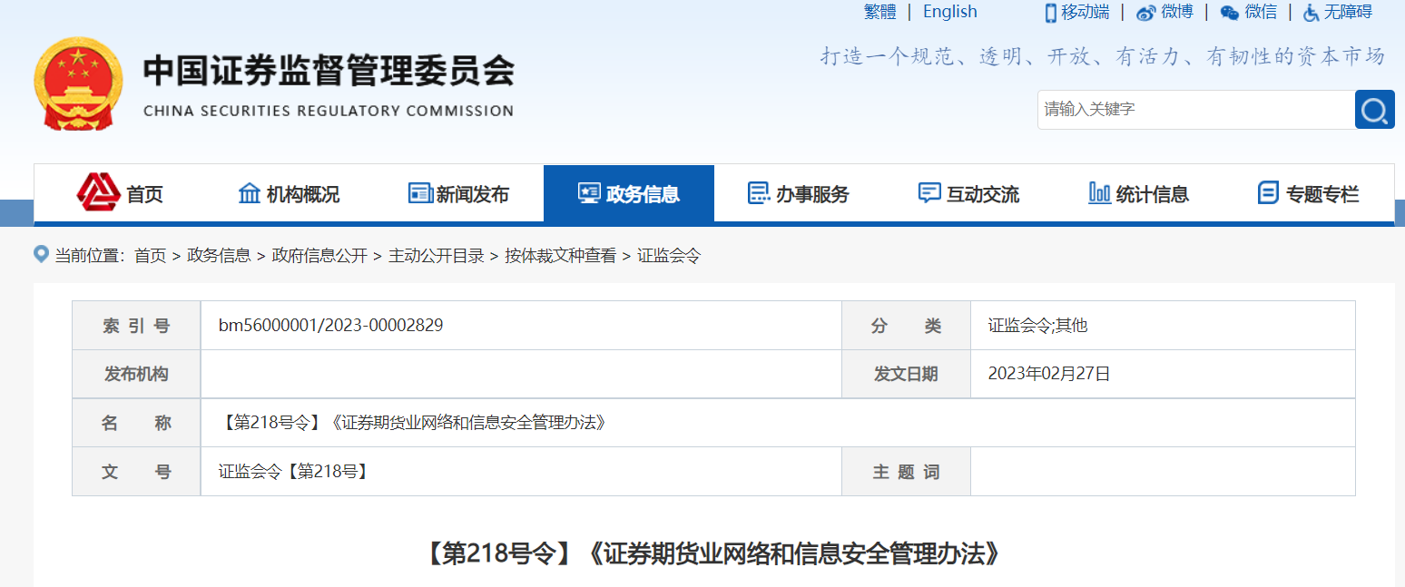Click the national emblem logo
Viewport: 1405px width, 587px height.
[78, 85]
